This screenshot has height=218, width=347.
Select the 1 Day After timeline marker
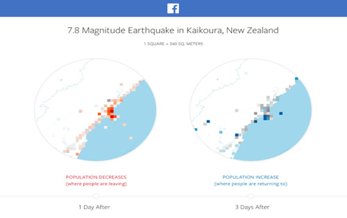(x=95, y=196)
